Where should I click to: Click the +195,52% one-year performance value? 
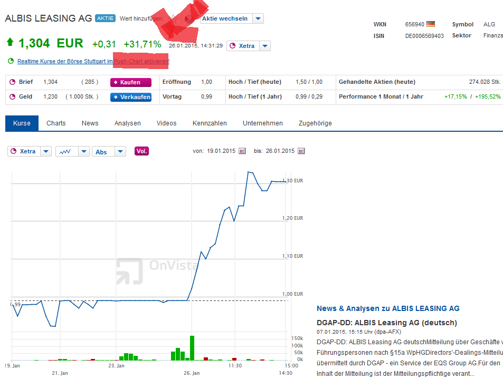488,96
